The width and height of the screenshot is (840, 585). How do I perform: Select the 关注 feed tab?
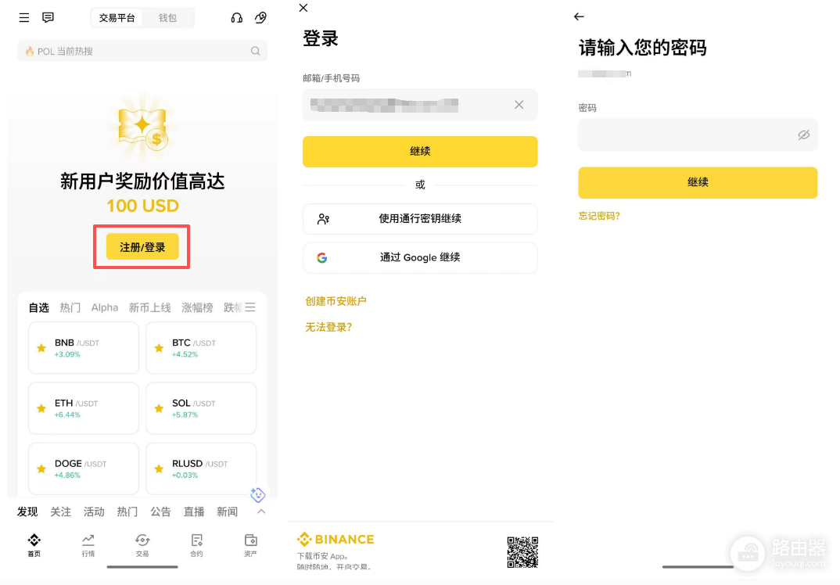click(x=60, y=511)
